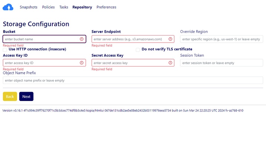Switch to the Policies tab

pyautogui.click(x=48, y=7)
